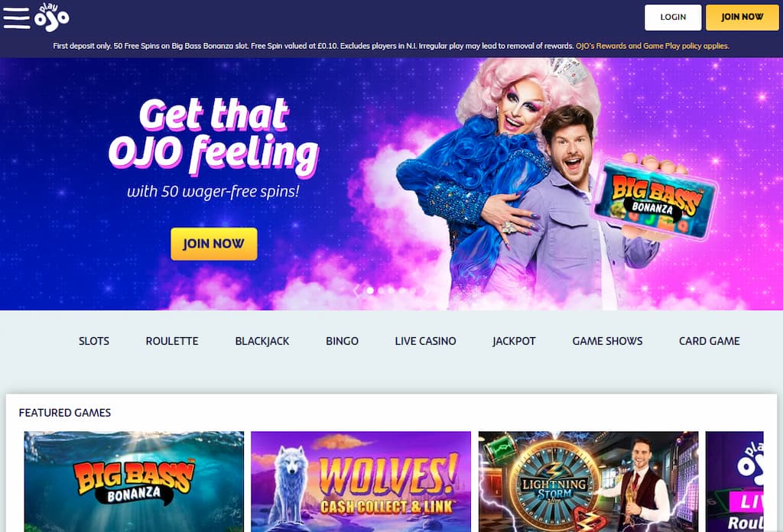Select the third carousel dot indicator
Screen dimensions: 783x532
point(391,290)
